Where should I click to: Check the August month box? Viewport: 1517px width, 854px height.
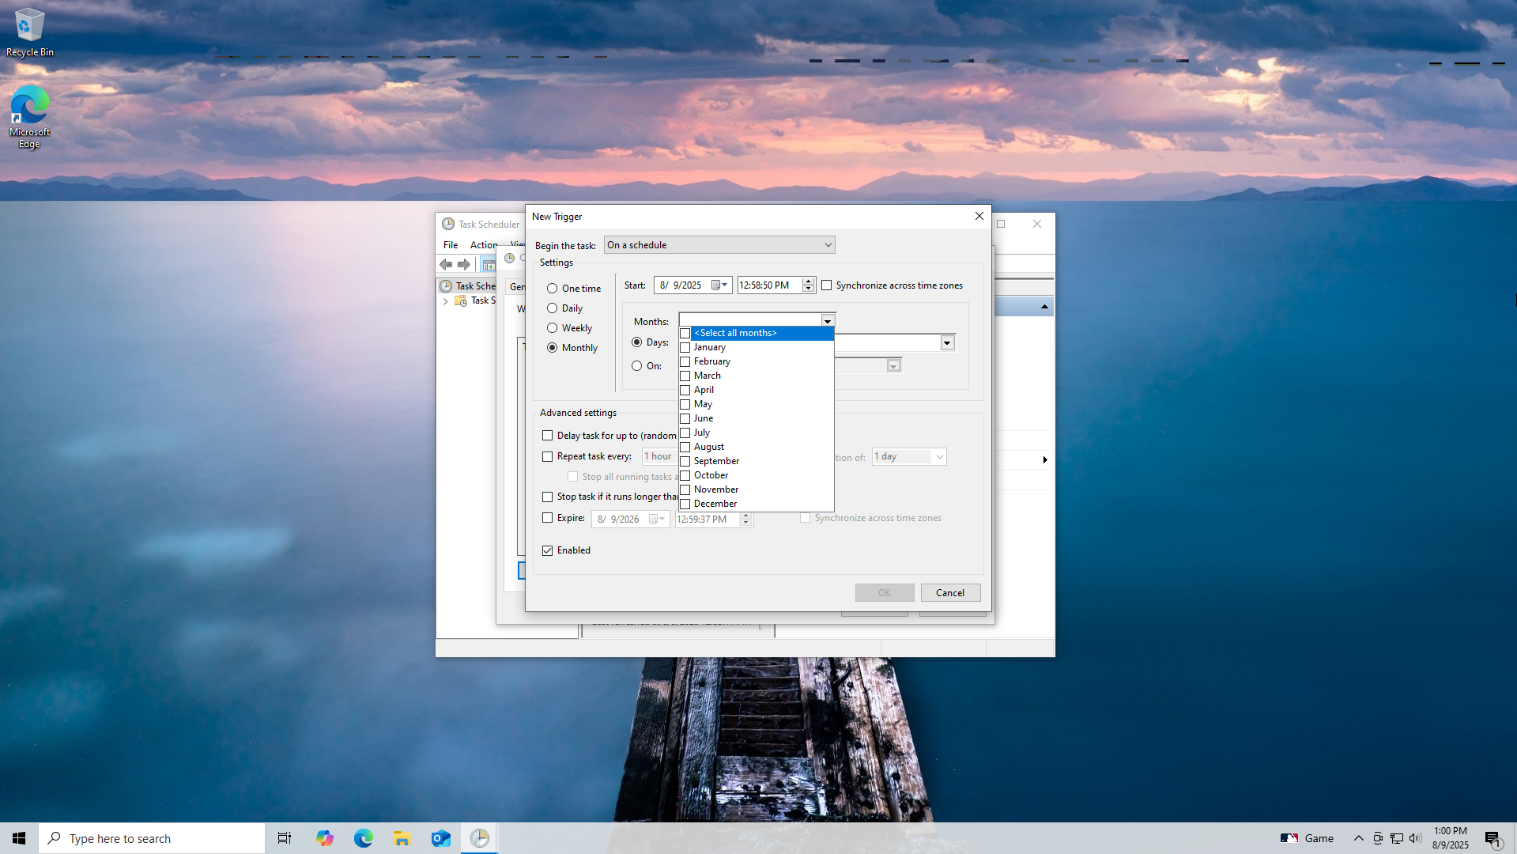(685, 447)
